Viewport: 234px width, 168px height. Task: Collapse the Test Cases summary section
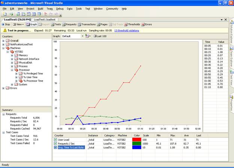(x=3, y=132)
